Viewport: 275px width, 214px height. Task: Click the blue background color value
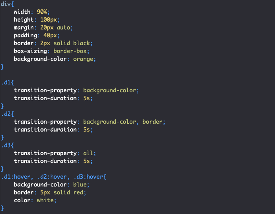tap(81, 185)
